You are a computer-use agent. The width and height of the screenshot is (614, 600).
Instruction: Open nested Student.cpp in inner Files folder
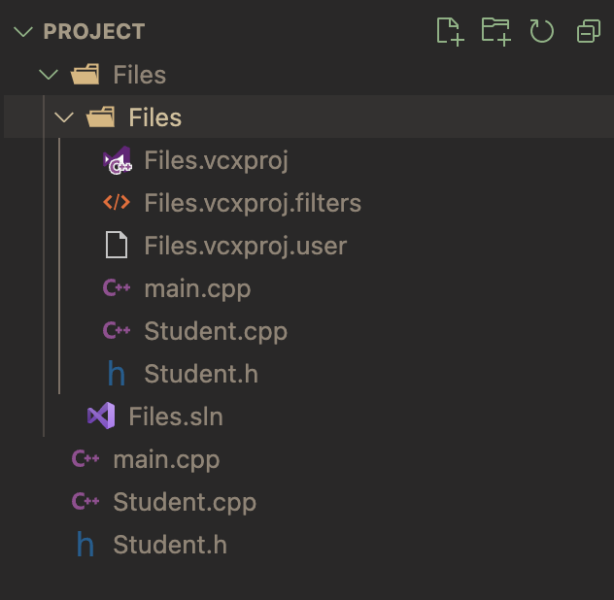click(216, 331)
